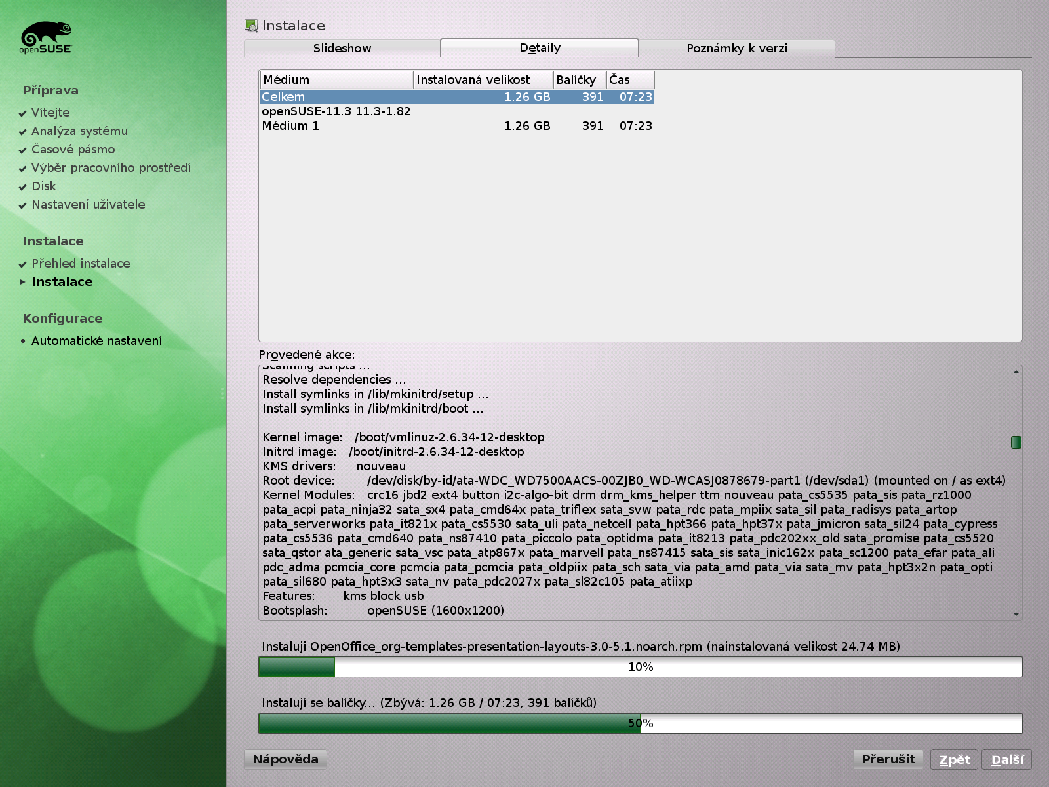This screenshot has width=1049, height=787.
Task: Click the log scrollbar down arrow
Action: click(x=1016, y=615)
